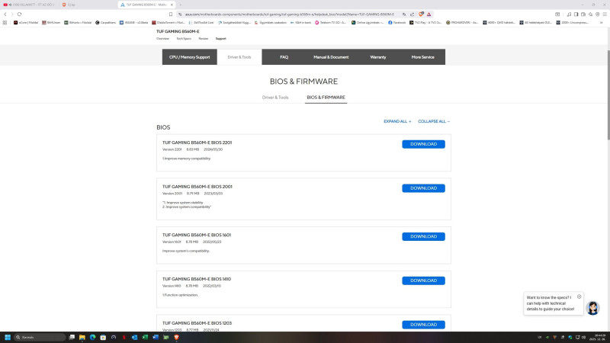Switch to the Driver & Tools sub-tab
This screenshot has width=610, height=343.
275,98
